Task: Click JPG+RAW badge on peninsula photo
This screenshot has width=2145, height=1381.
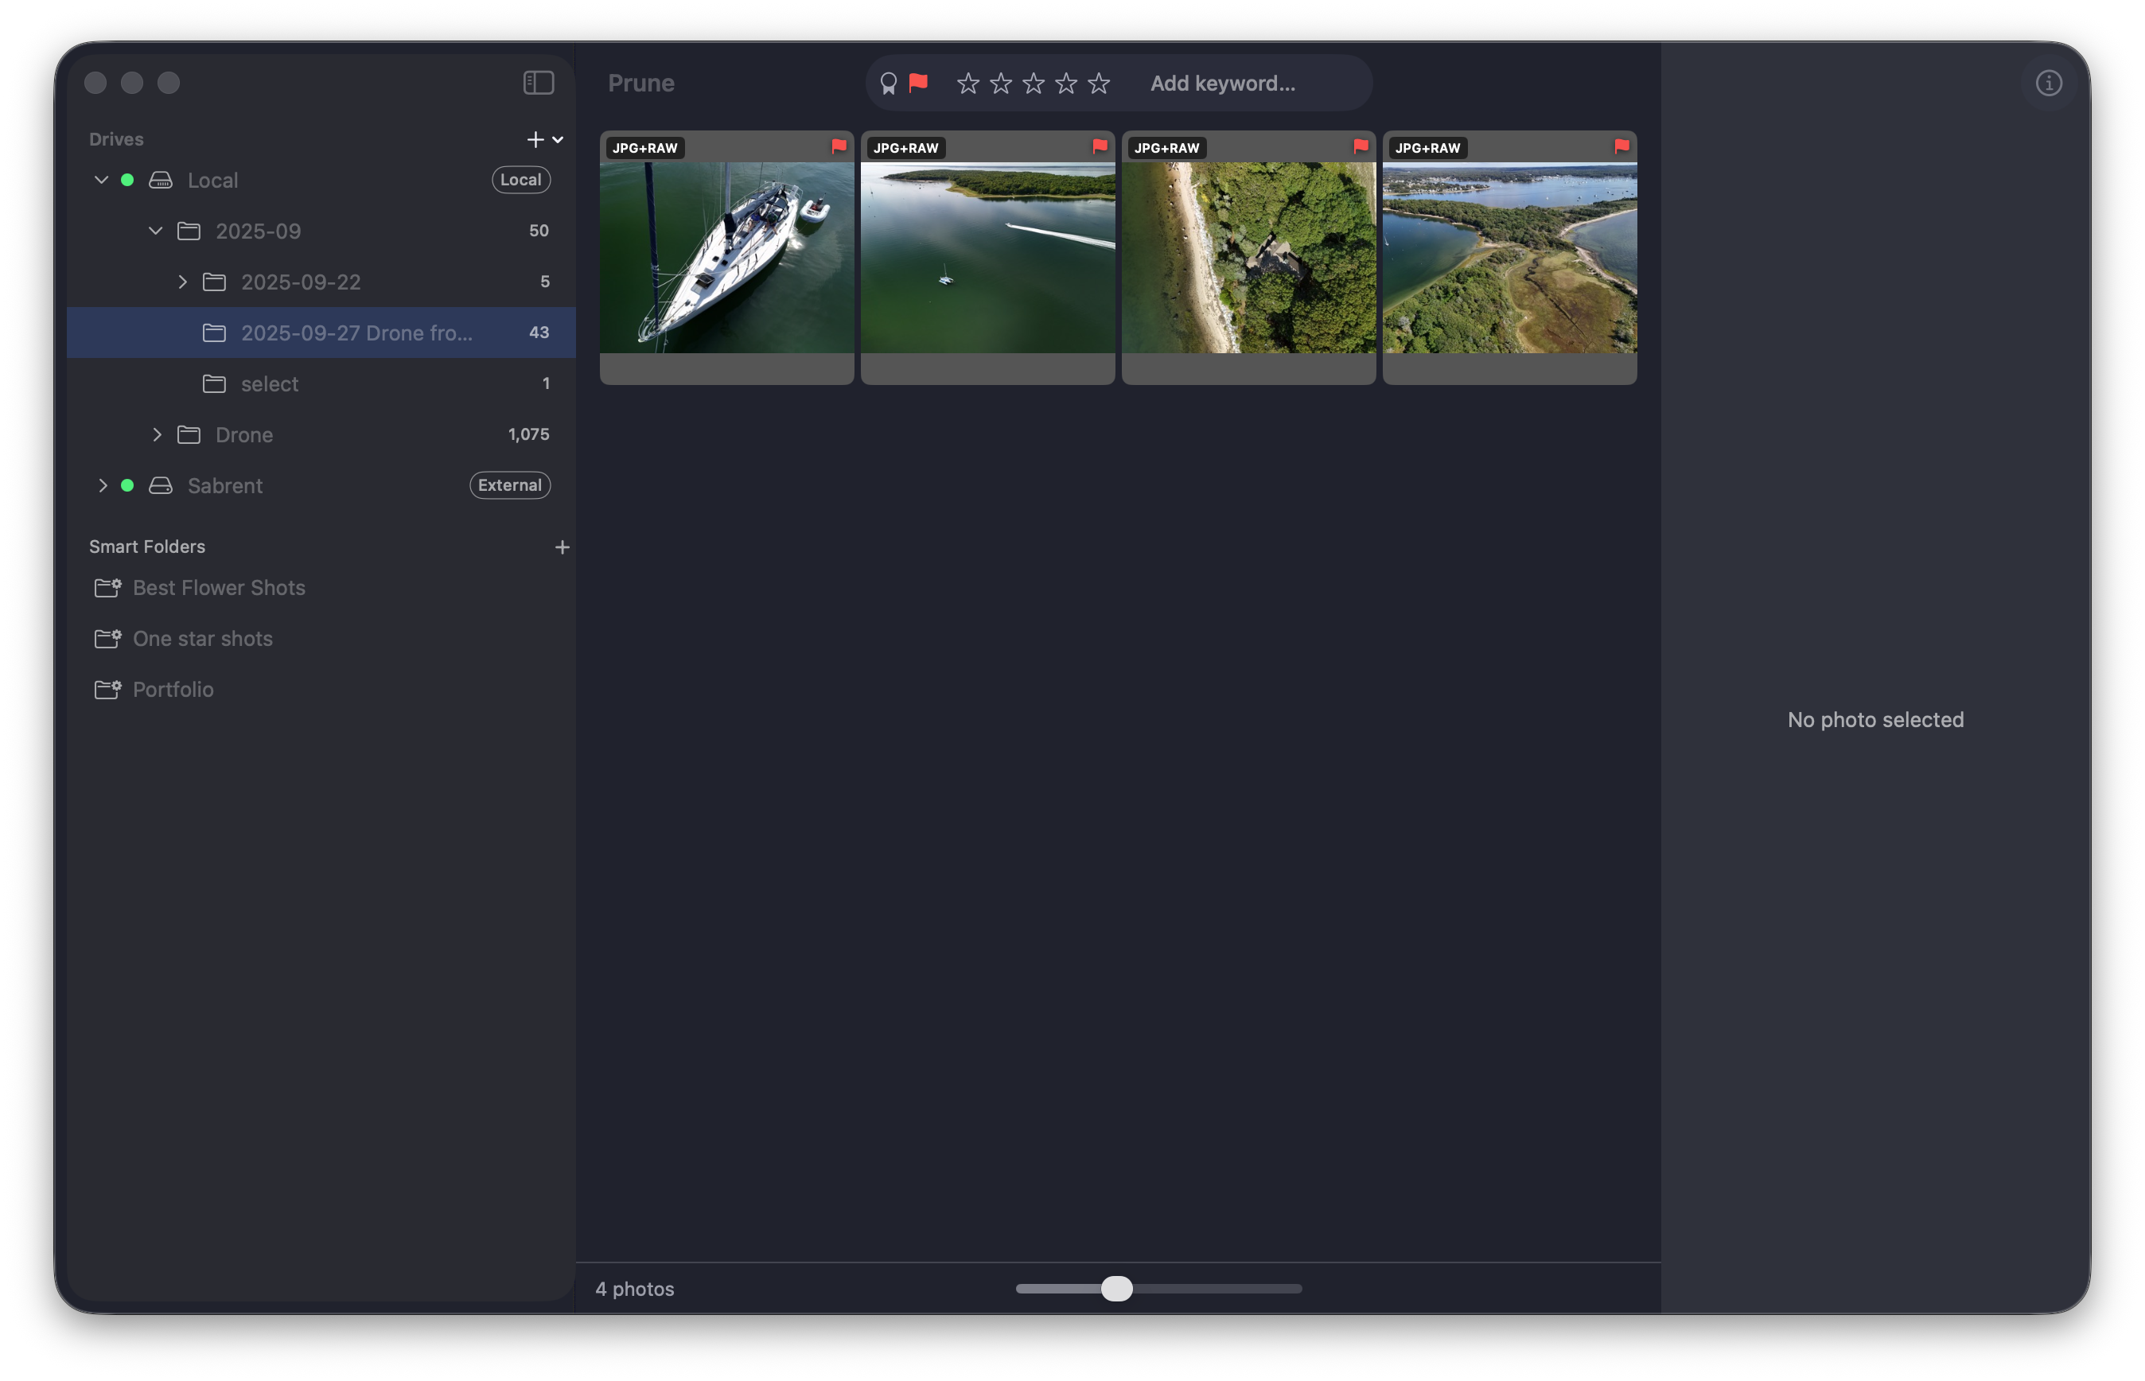Action: (x=1427, y=148)
